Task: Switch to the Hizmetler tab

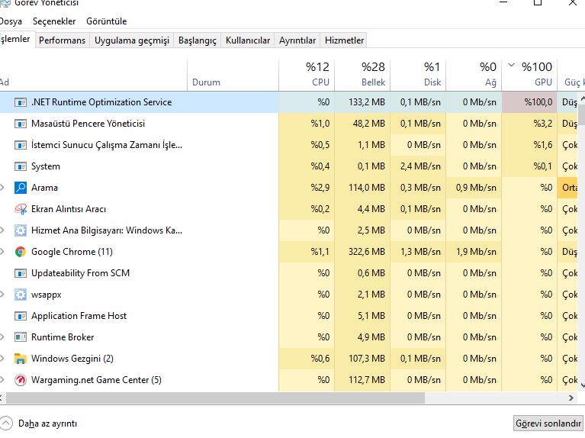Action: click(344, 40)
